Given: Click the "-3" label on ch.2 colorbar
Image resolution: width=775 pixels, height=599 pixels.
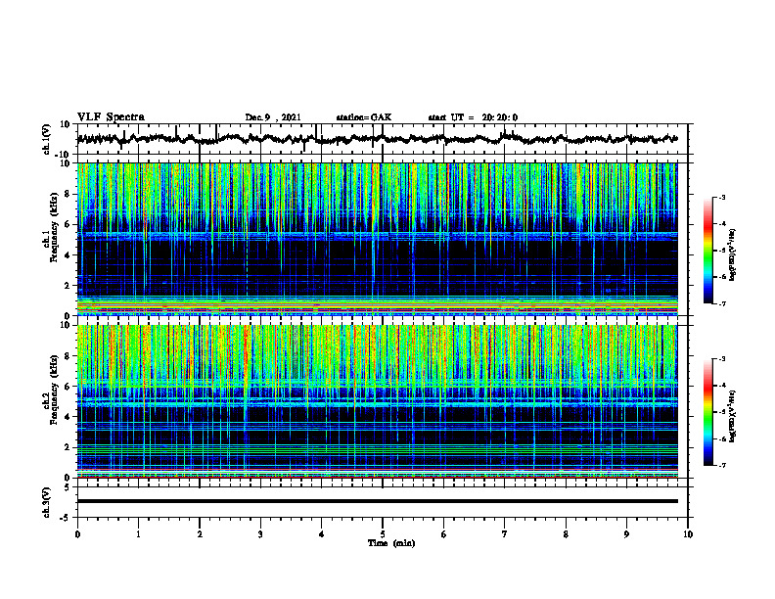Looking at the screenshot, I should point(722,359).
